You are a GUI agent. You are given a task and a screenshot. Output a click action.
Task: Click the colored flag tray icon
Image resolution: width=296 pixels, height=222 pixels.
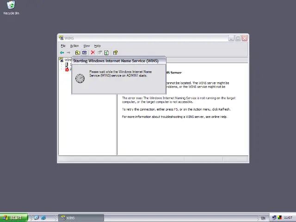click(280, 218)
